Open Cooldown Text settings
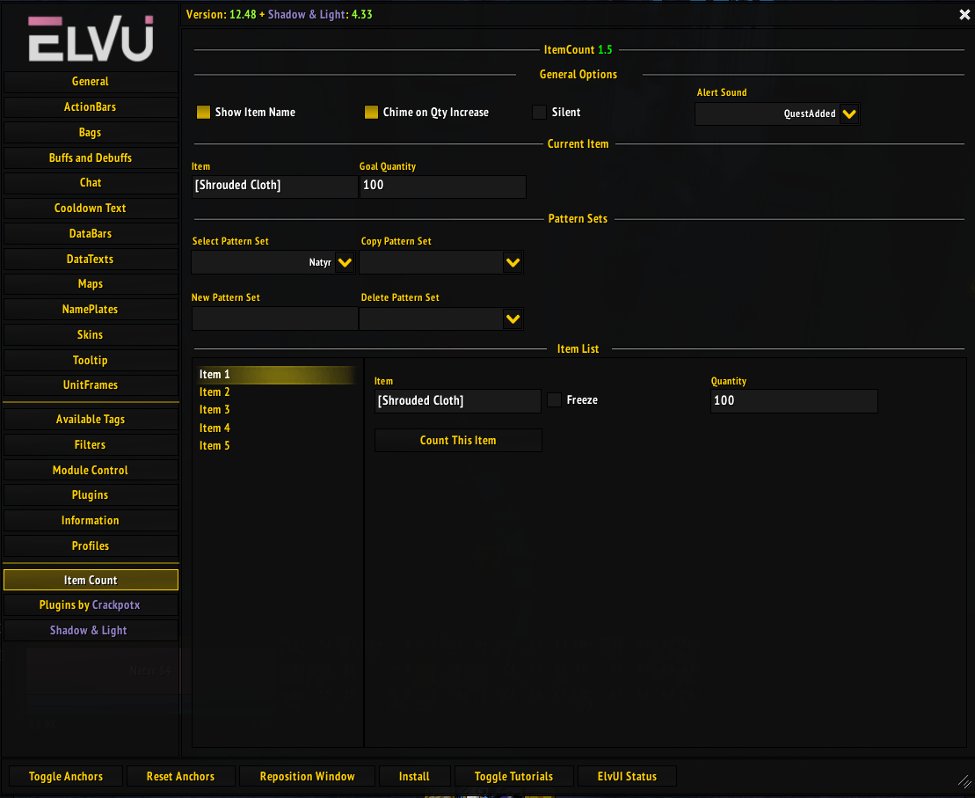 (91, 209)
